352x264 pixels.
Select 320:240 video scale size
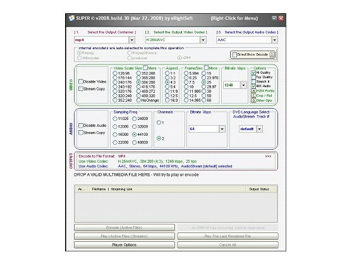(115, 96)
